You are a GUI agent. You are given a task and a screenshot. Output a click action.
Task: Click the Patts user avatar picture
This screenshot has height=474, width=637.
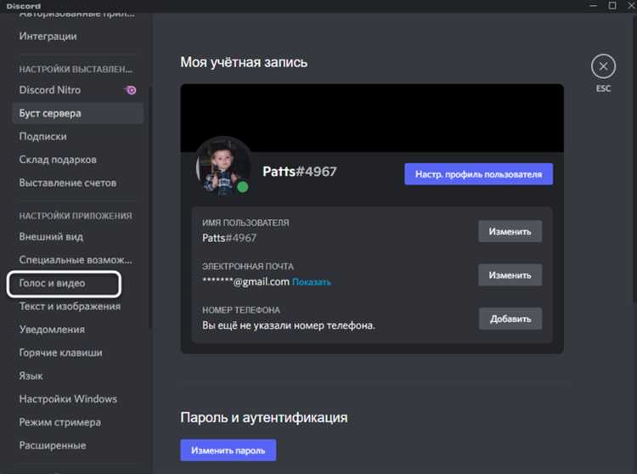point(223,167)
